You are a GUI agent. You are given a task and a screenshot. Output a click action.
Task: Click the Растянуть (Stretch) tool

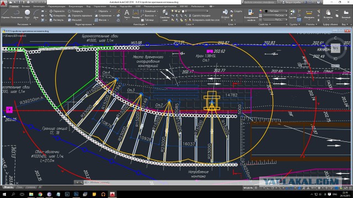click(x=57, y=20)
